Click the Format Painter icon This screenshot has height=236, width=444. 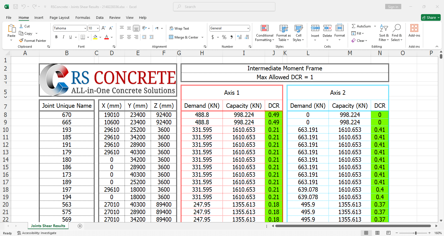21,40
